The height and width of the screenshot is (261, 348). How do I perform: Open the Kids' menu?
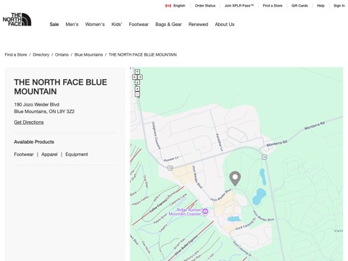point(117,25)
